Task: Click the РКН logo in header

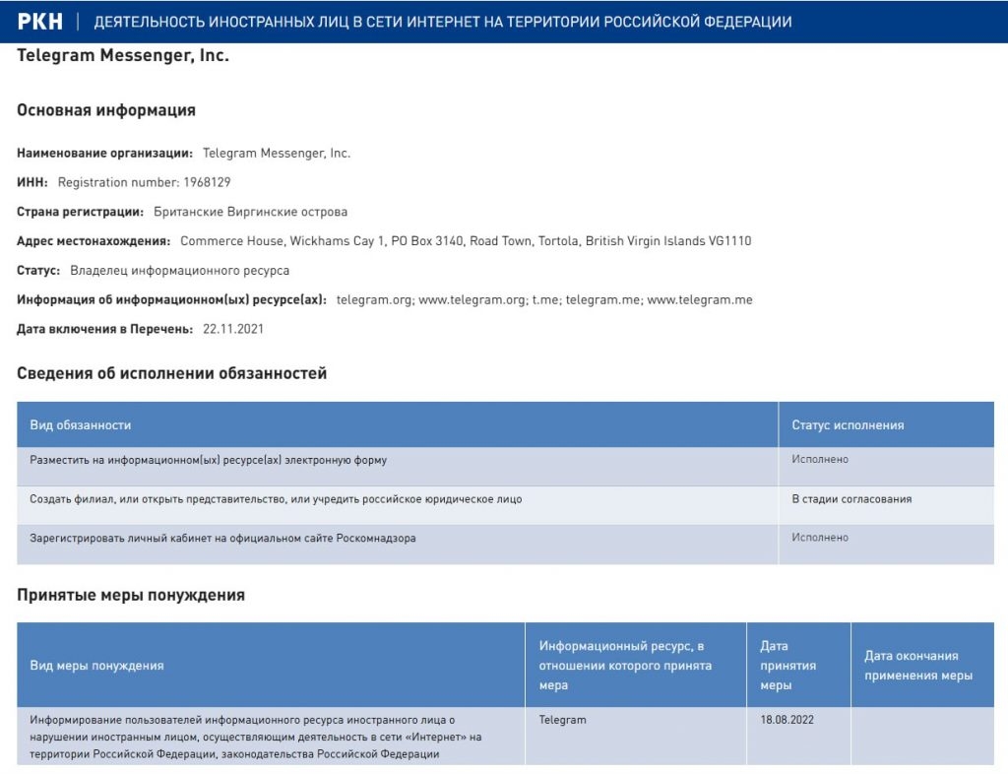Action: click(39, 22)
